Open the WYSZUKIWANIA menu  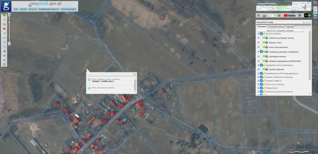pyautogui.click(x=68, y=9)
